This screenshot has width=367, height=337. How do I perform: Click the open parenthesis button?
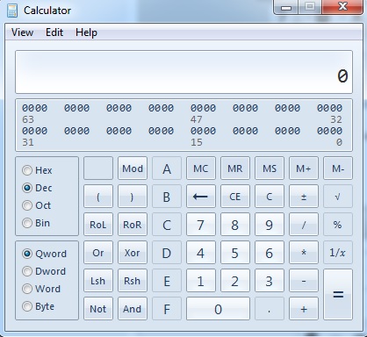coord(98,197)
